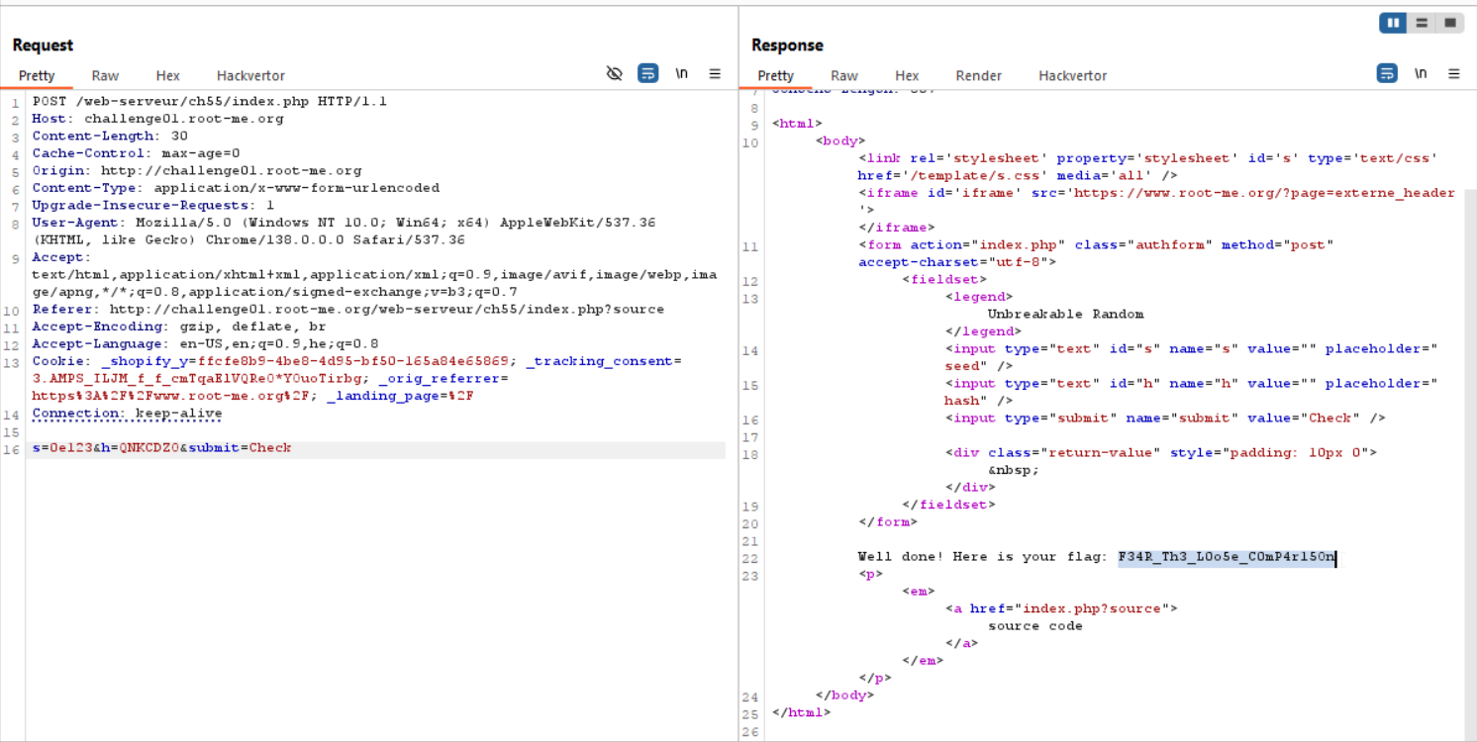Open the Response panel hamburger options menu

tap(1453, 73)
